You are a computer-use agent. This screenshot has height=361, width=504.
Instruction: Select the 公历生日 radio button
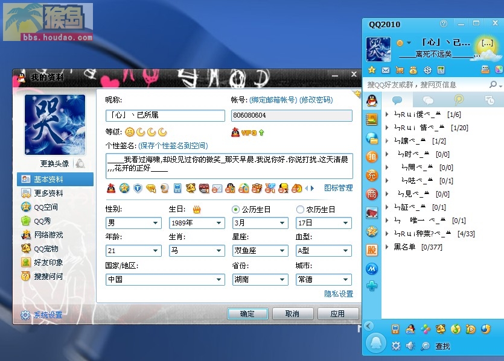pyautogui.click(x=235, y=210)
